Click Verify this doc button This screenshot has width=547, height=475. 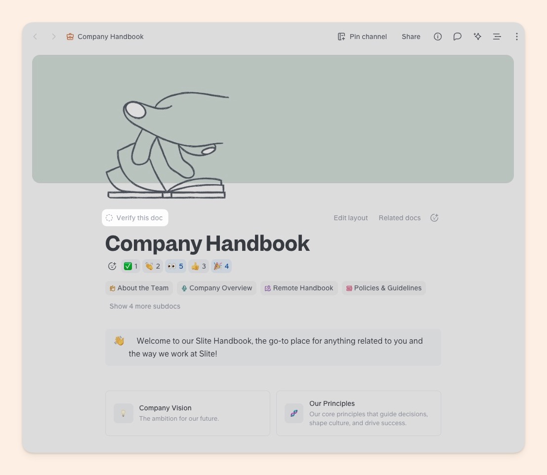[x=135, y=218]
